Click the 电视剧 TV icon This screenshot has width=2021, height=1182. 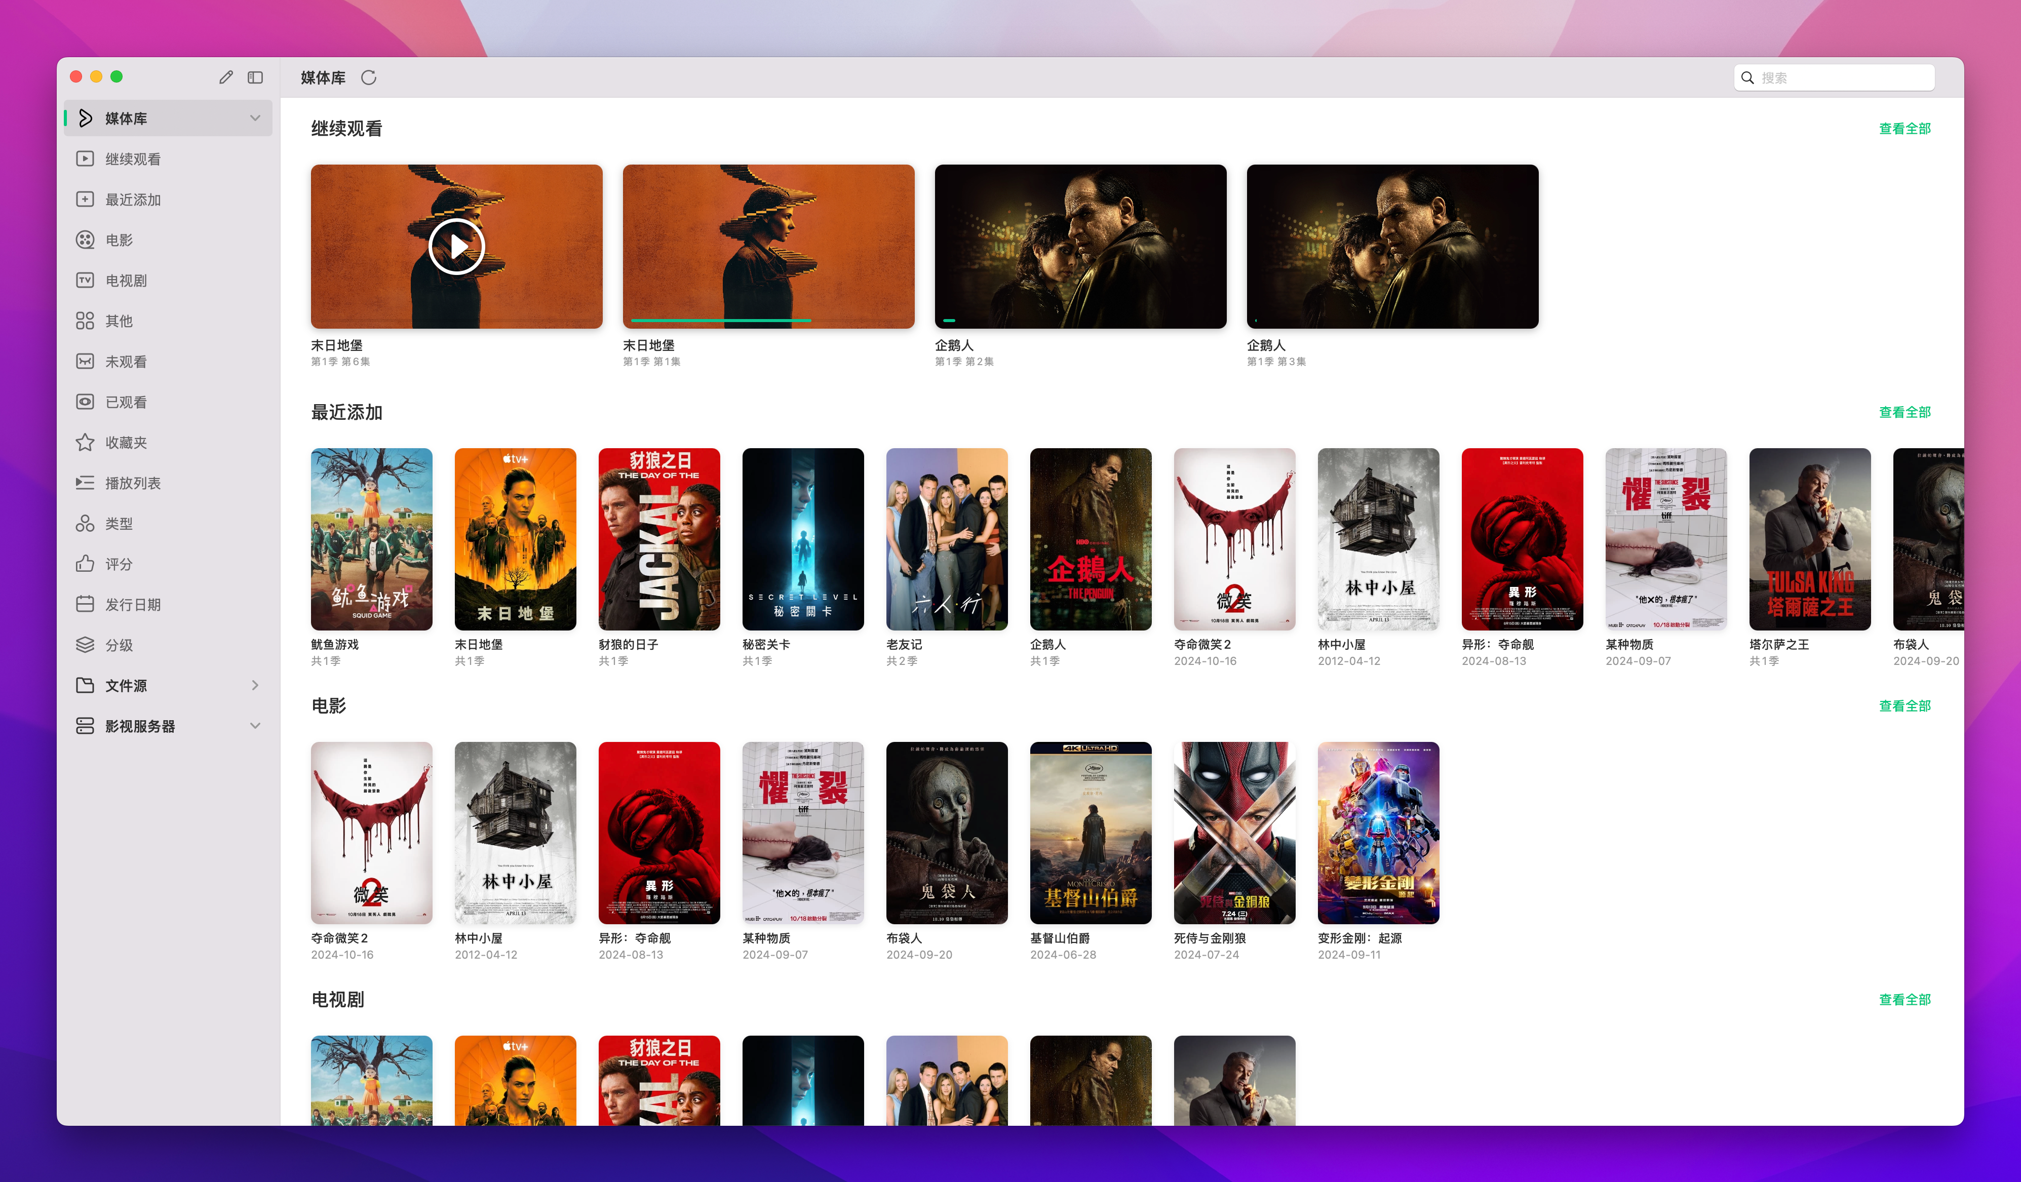click(x=85, y=280)
